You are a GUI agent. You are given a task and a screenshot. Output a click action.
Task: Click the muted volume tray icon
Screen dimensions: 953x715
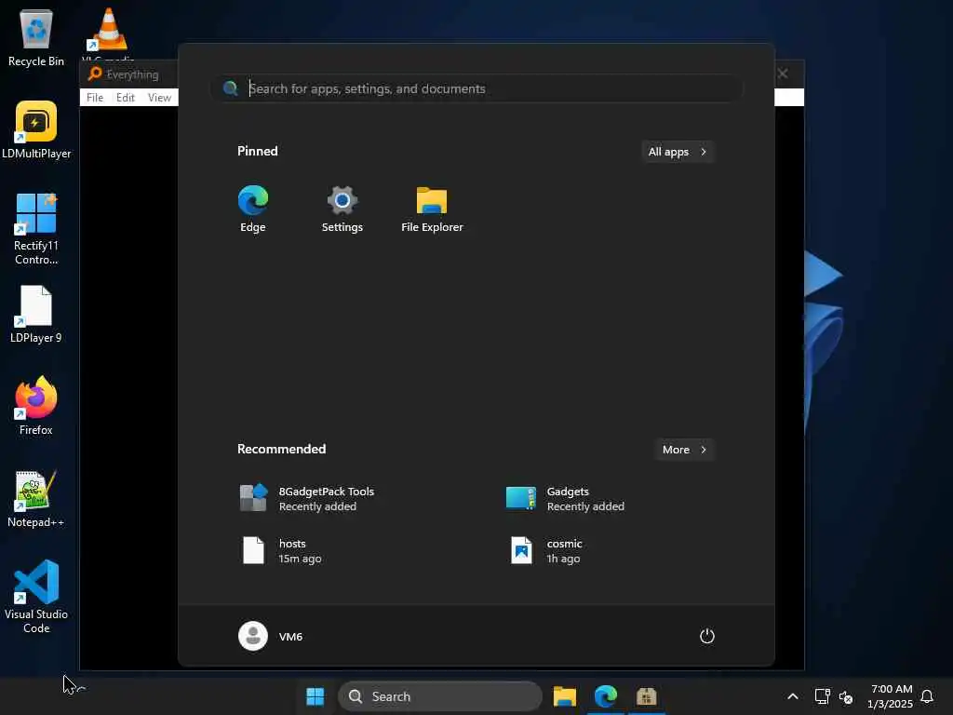click(x=845, y=696)
